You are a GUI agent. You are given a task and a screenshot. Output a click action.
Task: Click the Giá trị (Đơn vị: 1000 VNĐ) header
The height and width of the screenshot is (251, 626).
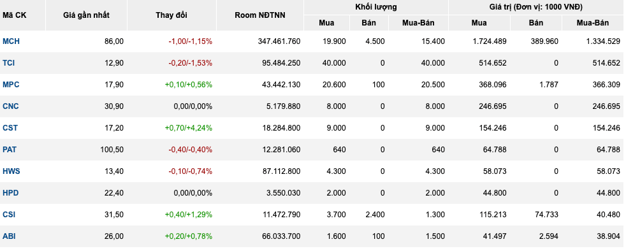[x=535, y=7]
